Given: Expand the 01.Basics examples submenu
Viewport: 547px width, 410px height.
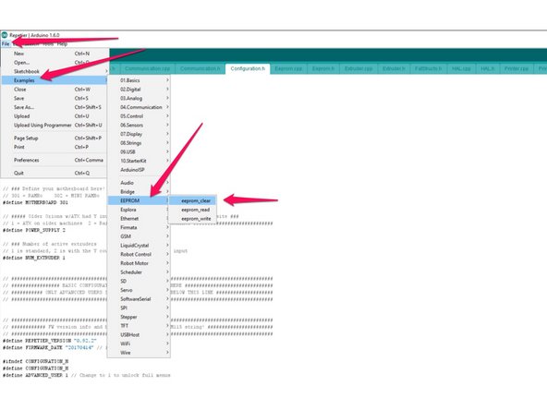Looking at the screenshot, I should pos(139,80).
